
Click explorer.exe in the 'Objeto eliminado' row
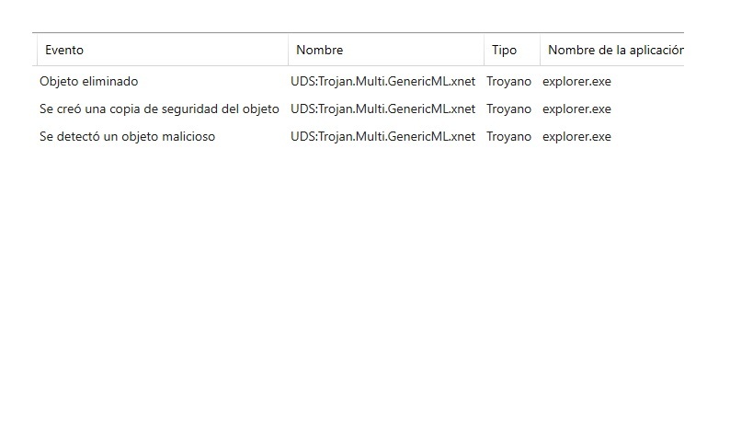tap(576, 82)
